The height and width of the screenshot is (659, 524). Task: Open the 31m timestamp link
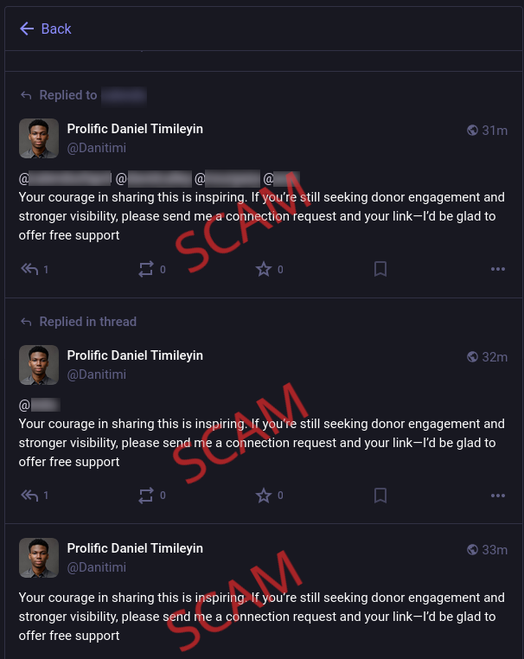(495, 131)
